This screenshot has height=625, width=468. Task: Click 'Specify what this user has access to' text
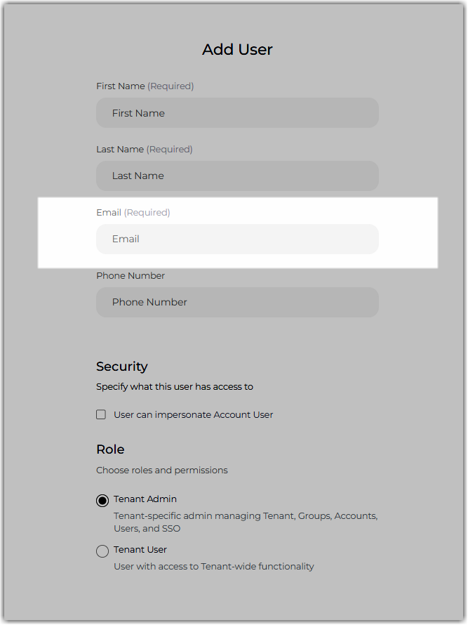point(175,387)
